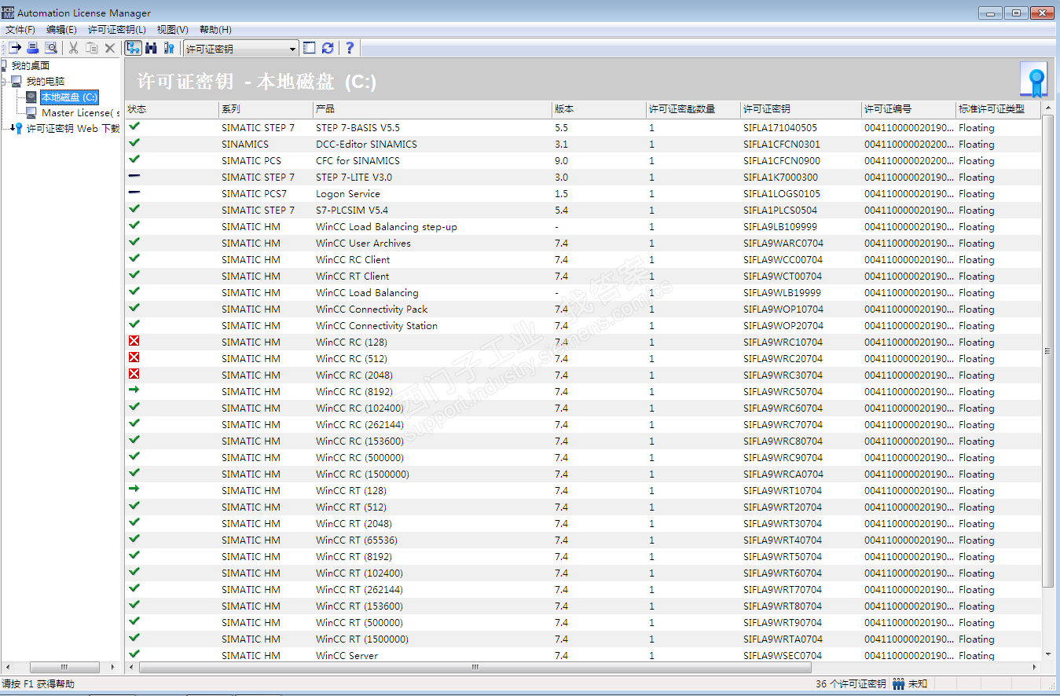Viewport: 1060px width, 696px height.
Task: Sort by the 许可证编号 column header
Action: click(908, 109)
